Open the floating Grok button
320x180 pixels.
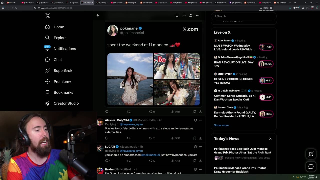pyautogui.click(x=311, y=154)
